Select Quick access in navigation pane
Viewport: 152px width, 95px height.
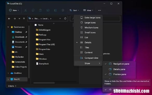pyautogui.click(x=19, y=27)
